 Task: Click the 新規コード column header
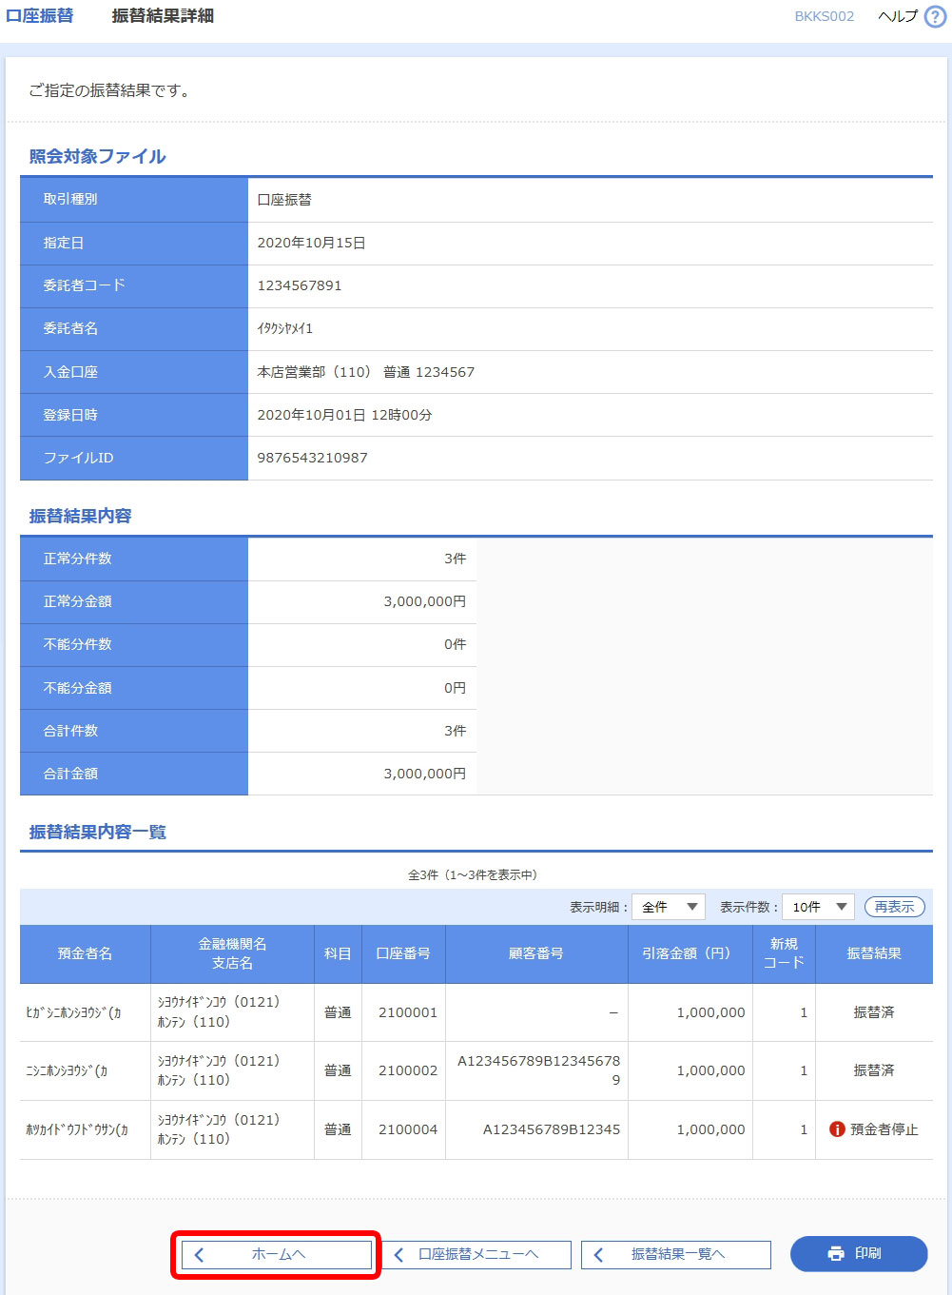[784, 953]
